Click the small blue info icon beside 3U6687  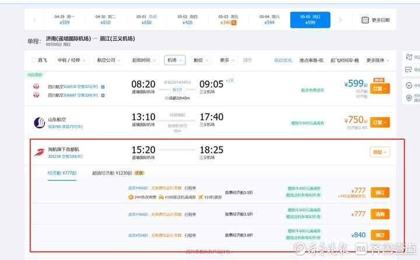pos(103,96)
